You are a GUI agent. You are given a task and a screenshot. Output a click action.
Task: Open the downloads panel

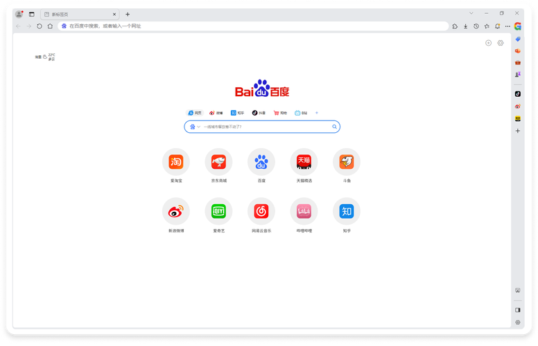(466, 26)
